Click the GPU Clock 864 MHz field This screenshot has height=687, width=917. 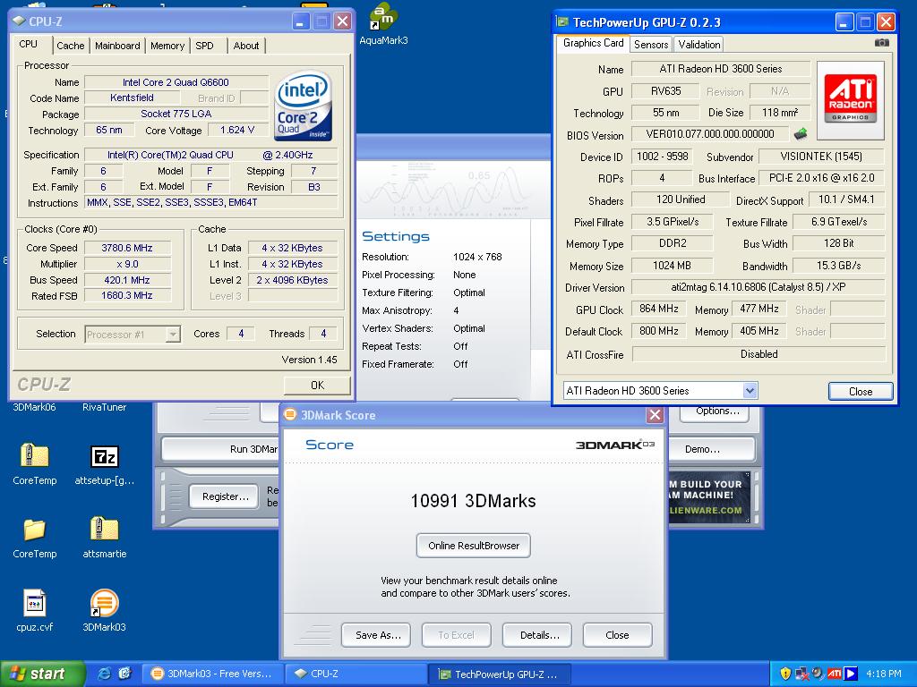(x=658, y=309)
